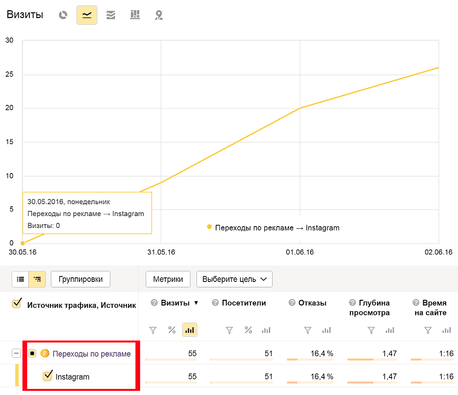
Task: Plot Посетители on chart
Action: click(x=266, y=330)
